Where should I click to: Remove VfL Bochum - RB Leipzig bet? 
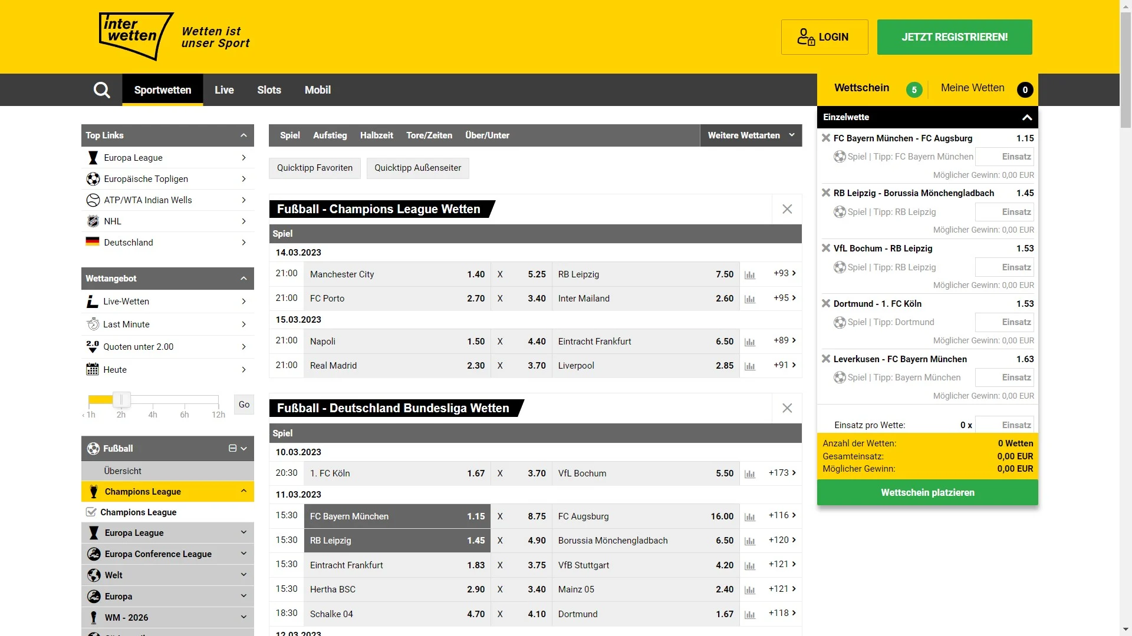pyautogui.click(x=826, y=248)
